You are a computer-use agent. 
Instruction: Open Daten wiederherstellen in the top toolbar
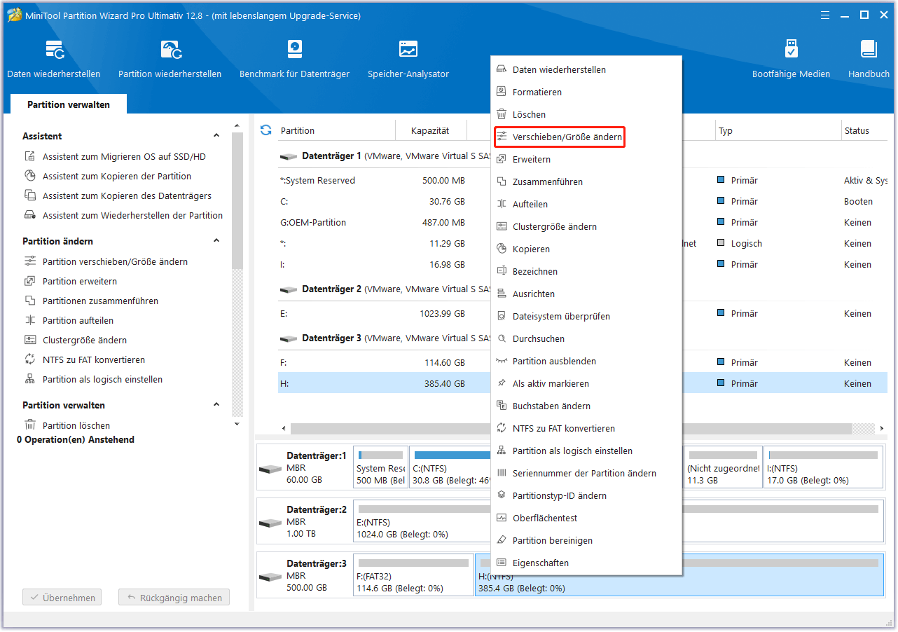point(54,60)
